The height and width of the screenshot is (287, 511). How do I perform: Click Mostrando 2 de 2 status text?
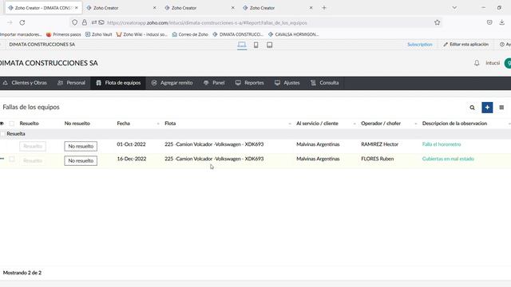22,273
